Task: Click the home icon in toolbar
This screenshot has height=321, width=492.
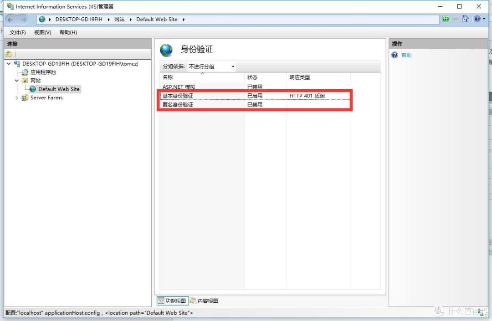Action: tap(465, 19)
